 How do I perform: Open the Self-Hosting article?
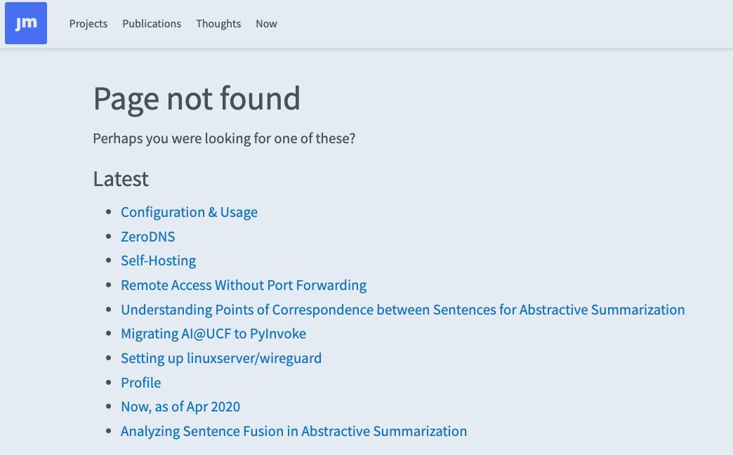[158, 261]
